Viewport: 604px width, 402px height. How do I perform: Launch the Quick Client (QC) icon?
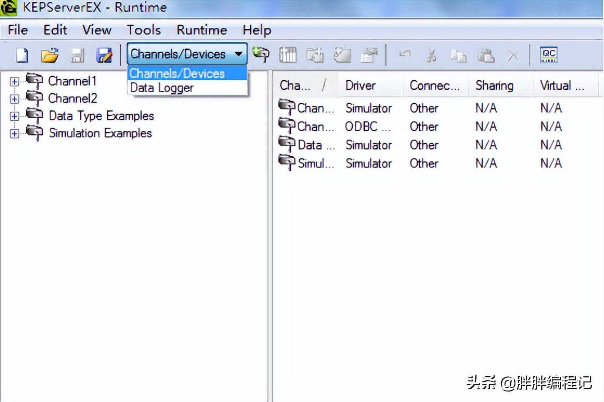pyautogui.click(x=549, y=55)
